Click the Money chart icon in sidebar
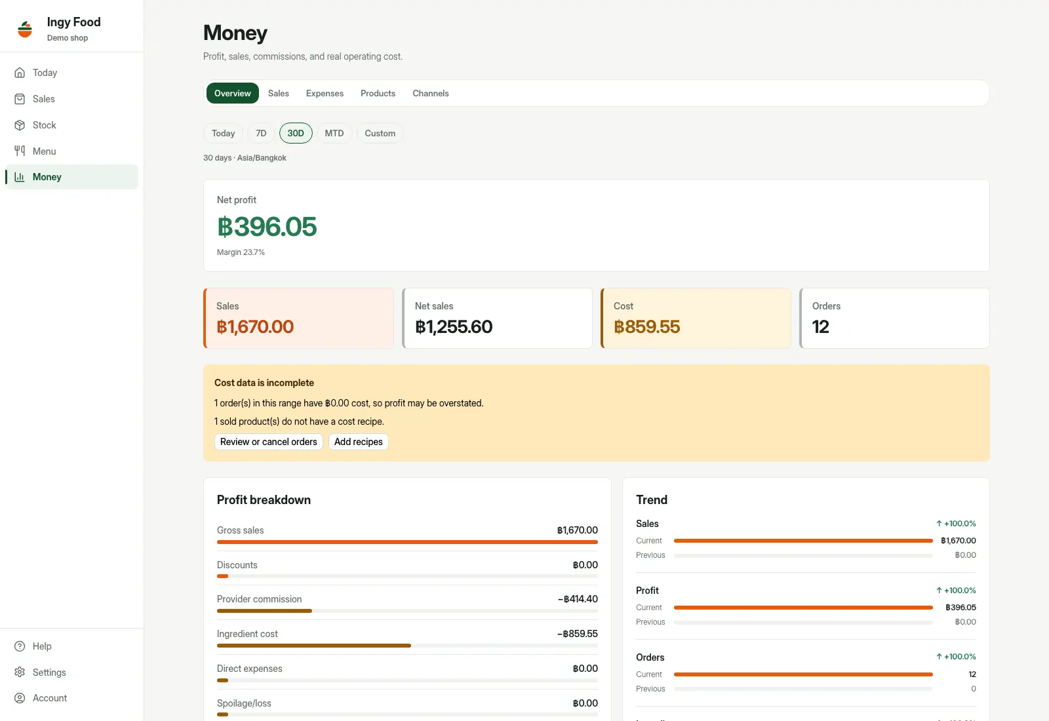Image resolution: width=1049 pixels, height=721 pixels. [20, 177]
